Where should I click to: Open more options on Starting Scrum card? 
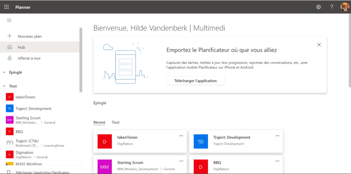181,161
